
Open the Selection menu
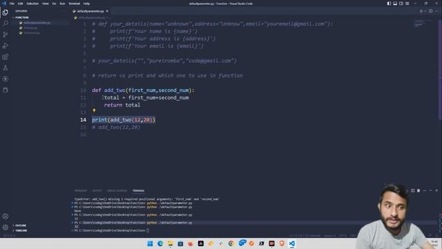click(x=32, y=3)
